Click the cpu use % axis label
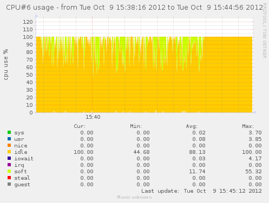 [x=6, y=64]
